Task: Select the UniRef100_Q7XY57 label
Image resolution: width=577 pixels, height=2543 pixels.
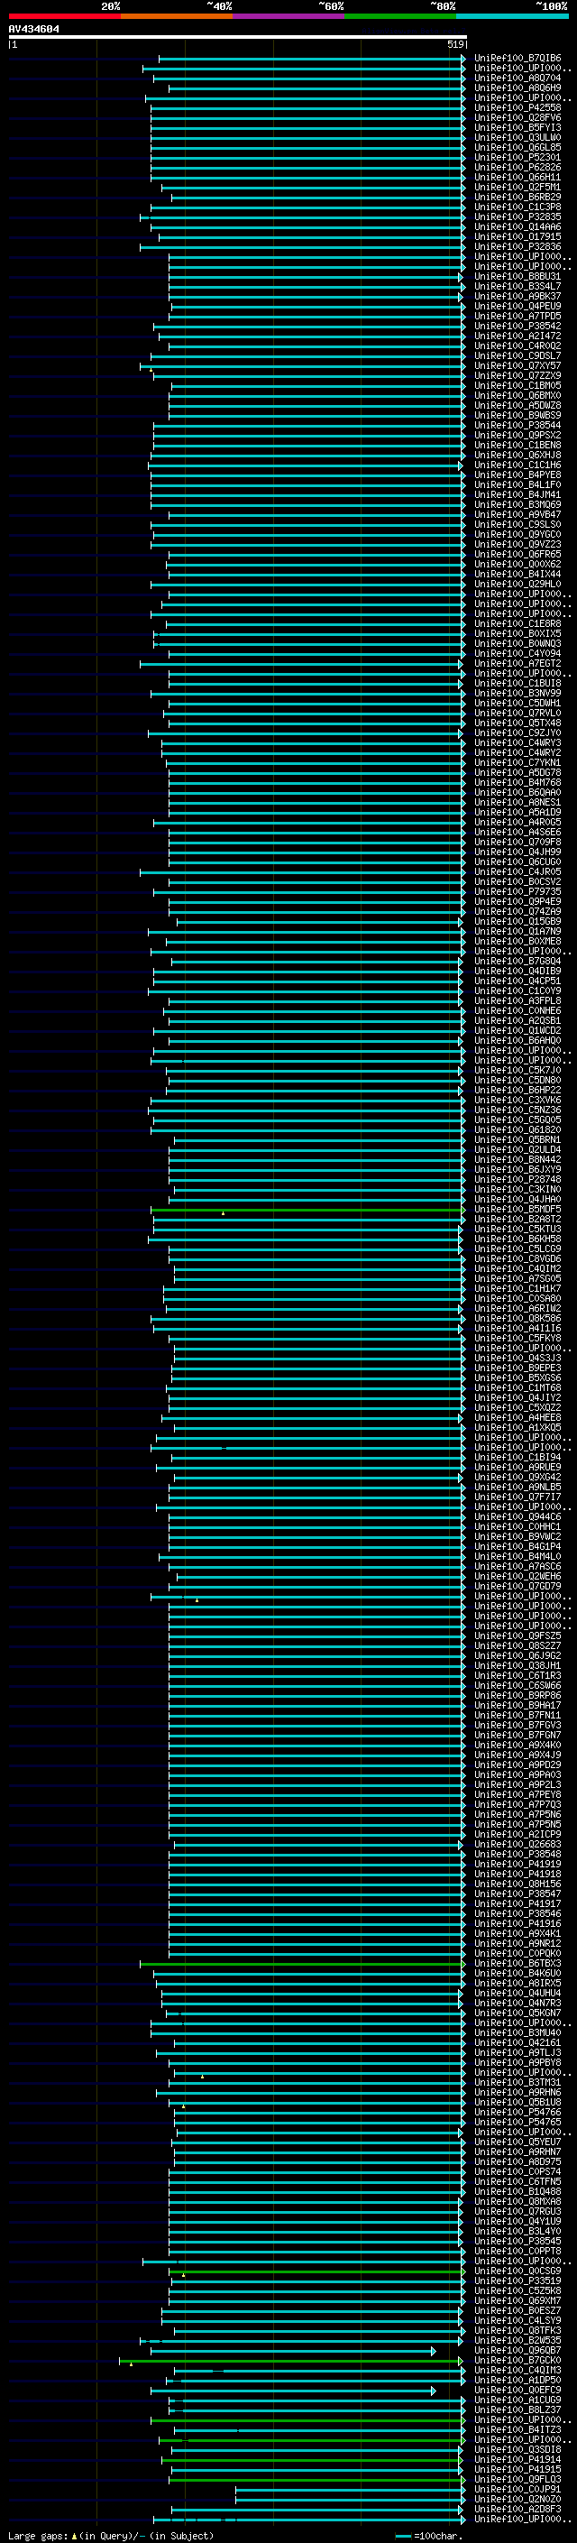Action: [517, 366]
